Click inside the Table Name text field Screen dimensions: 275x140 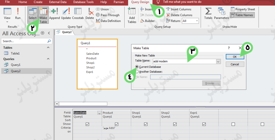(x=184, y=61)
